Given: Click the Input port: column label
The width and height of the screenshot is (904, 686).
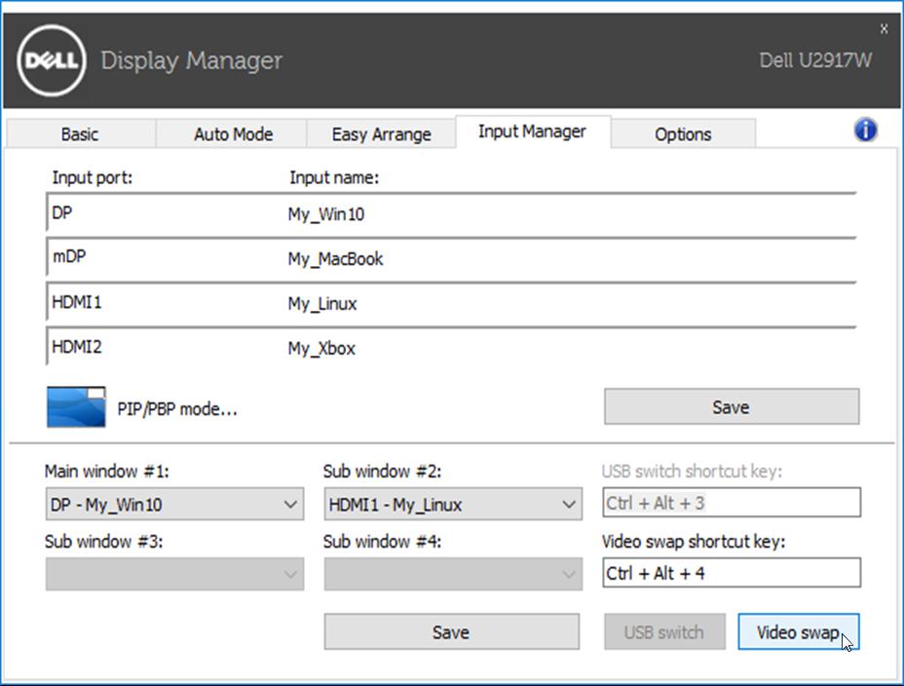Looking at the screenshot, I should click(x=93, y=177).
